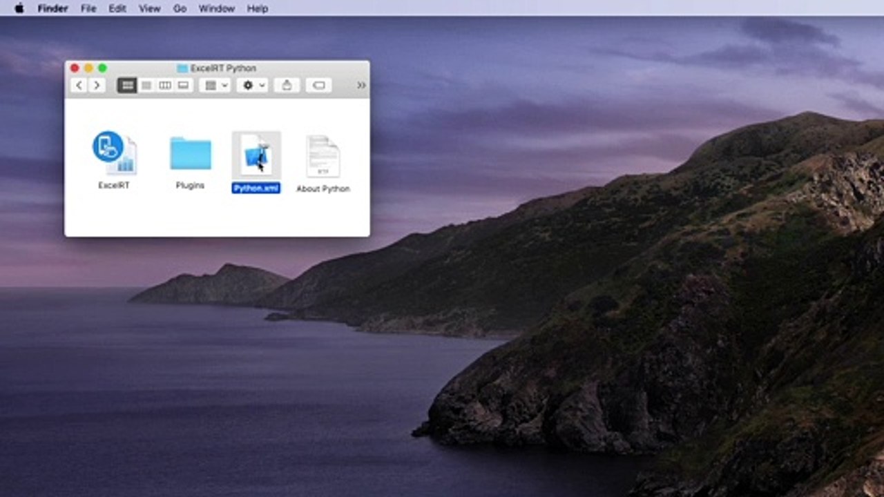Open the gear Action dropdown menu
This screenshot has height=497, width=884.
click(251, 85)
